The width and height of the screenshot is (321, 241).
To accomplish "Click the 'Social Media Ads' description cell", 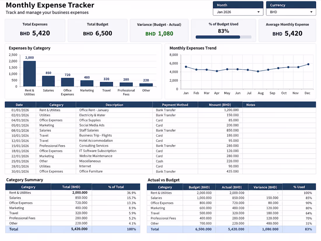I will 114,125.
